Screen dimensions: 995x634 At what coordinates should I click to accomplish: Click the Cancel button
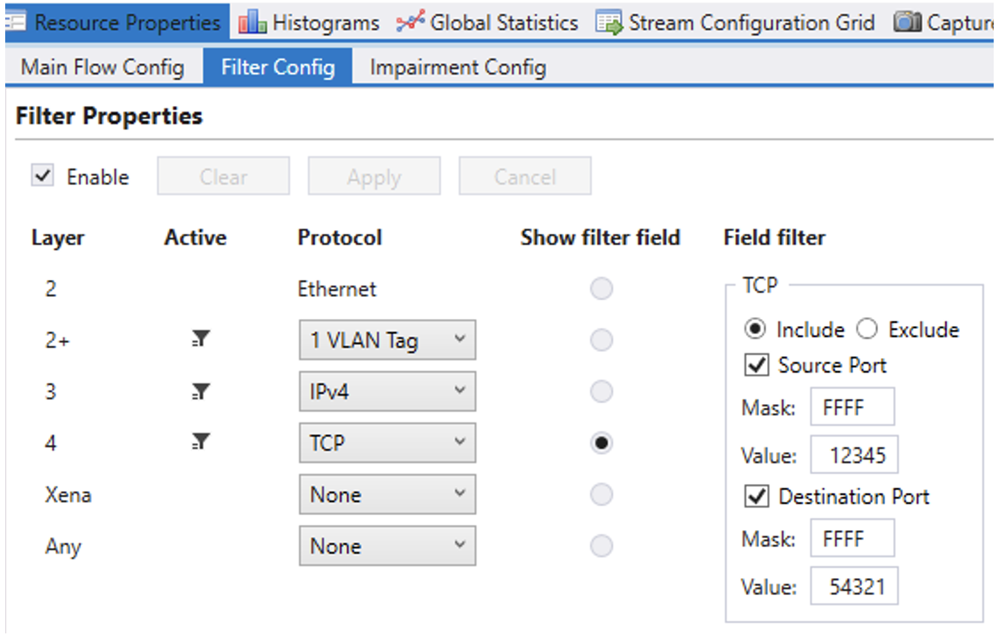pos(525,176)
